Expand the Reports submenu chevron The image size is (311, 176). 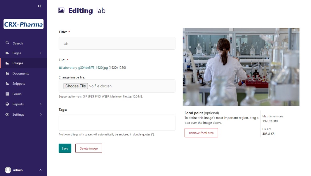click(41, 104)
